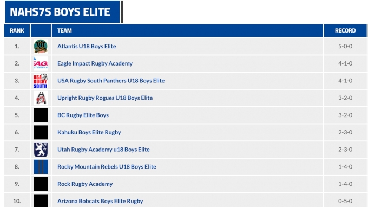This screenshot has height=207, width=368.
Task: Open the BC Rugby Elite Boys link
Action: 83,115
